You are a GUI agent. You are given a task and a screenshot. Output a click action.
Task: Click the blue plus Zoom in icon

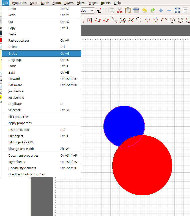click(x=161, y=11)
